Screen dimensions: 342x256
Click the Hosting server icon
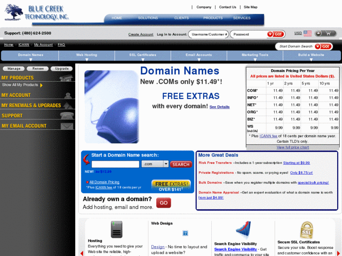117,229
